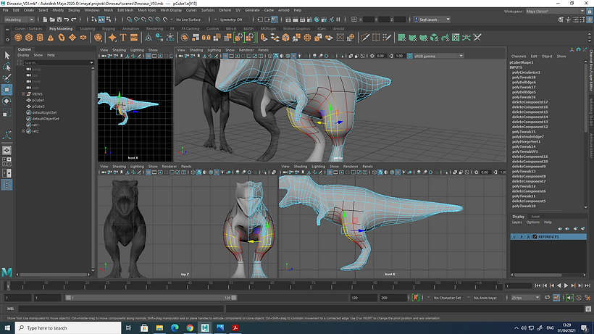Click the SVG import shelf icon
This screenshot has width=594, height=334.
click(x=134, y=38)
